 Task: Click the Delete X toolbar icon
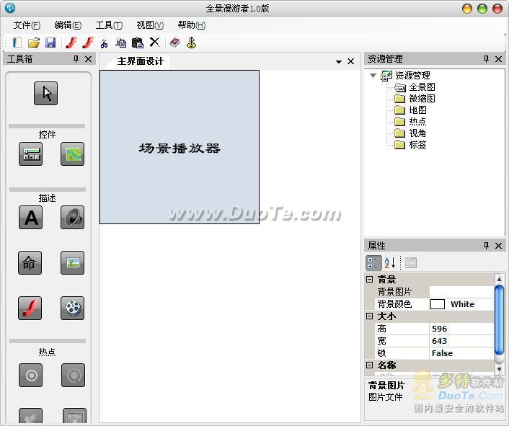click(154, 43)
